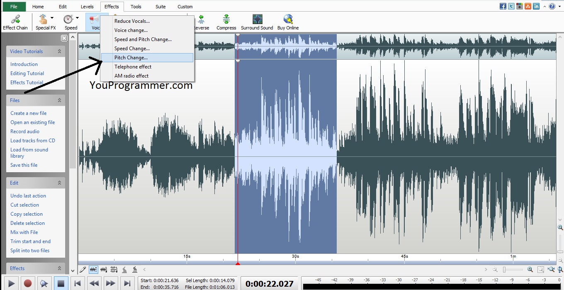Open the Compress effect
The height and width of the screenshot is (290, 564).
tap(226, 22)
